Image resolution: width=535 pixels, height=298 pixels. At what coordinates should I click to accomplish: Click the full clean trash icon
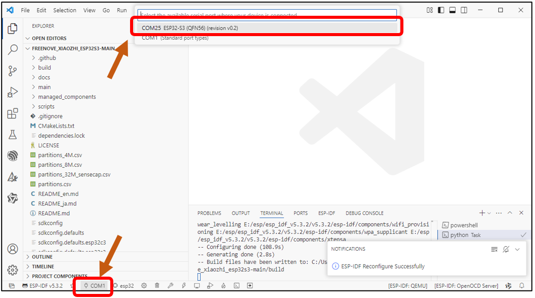pyautogui.click(x=157, y=286)
